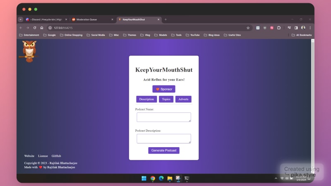Open File Explorer from the taskbar
Screen dimensions: 331x186
coord(170,178)
